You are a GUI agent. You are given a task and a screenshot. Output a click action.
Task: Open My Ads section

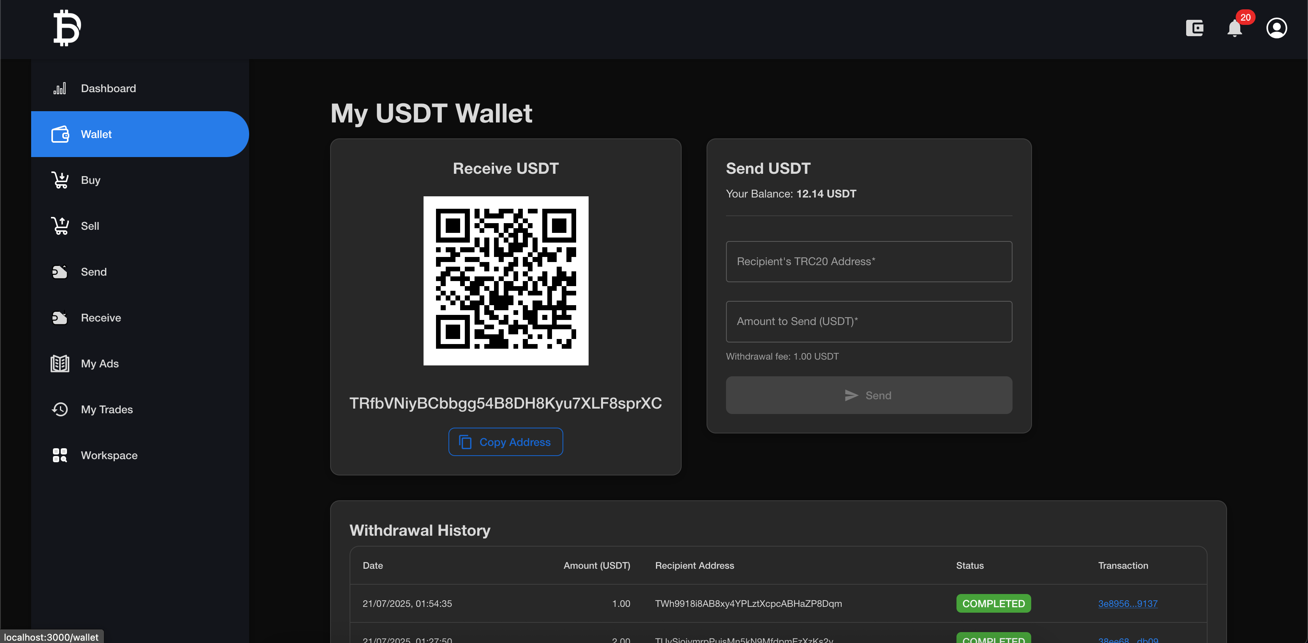[140, 363]
